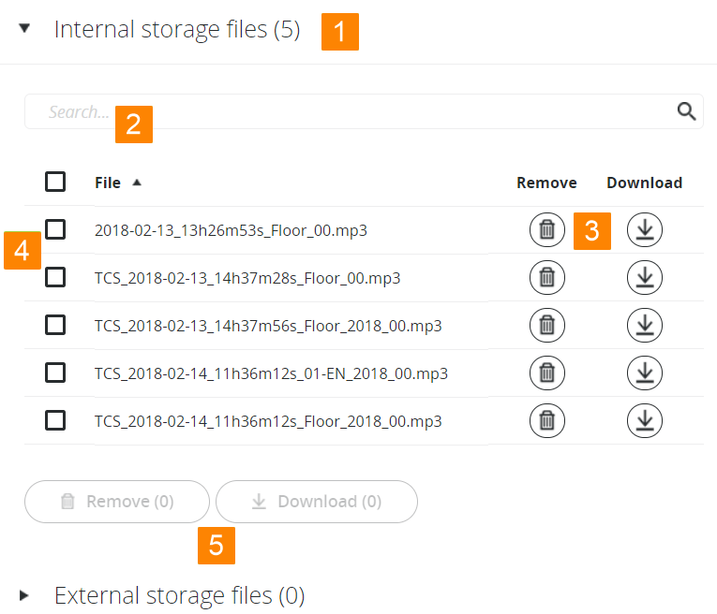Image resolution: width=717 pixels, height=614 pixels.
Task: Remove TCS_2018-02-13_14h37m28s_Floor_00.mp3 with trash icon
Action: coord(547,277)
